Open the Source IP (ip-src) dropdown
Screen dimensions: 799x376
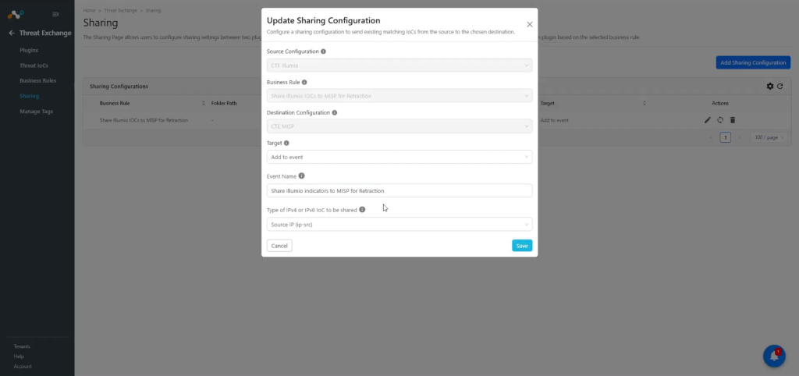click(399, 224)
